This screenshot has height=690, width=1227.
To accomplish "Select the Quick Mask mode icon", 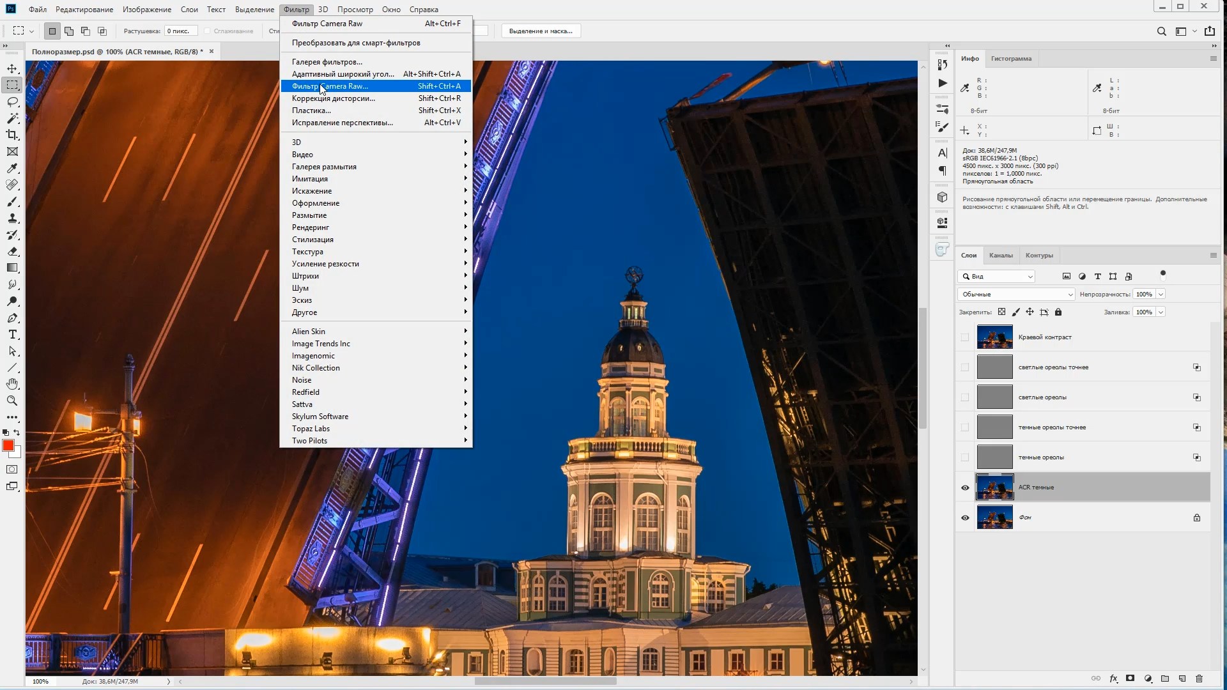I will (x=12, y=470).
